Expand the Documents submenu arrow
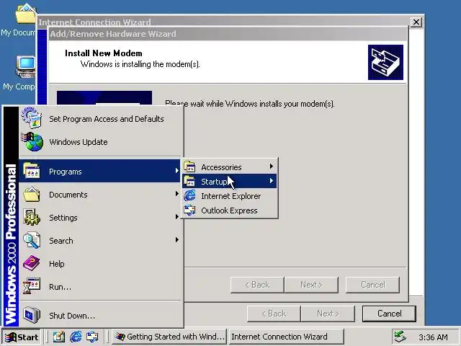 [x=176, y=194]
